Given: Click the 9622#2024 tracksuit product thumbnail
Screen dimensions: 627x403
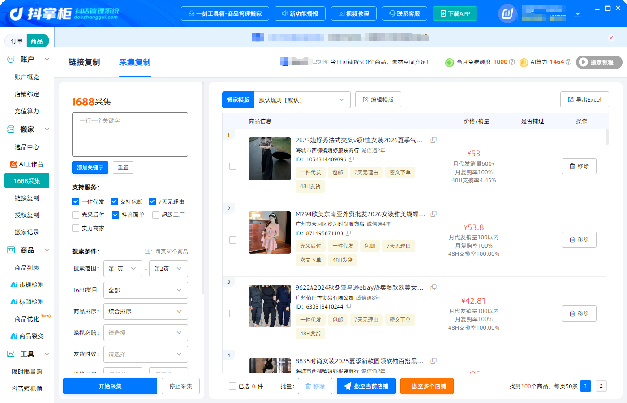Looking at the screenshot, I should (x=270, y=306).
